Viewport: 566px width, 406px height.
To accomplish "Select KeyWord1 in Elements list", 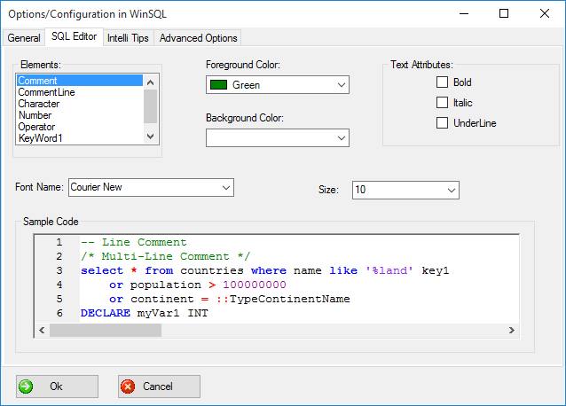I will tap(40, 138).
